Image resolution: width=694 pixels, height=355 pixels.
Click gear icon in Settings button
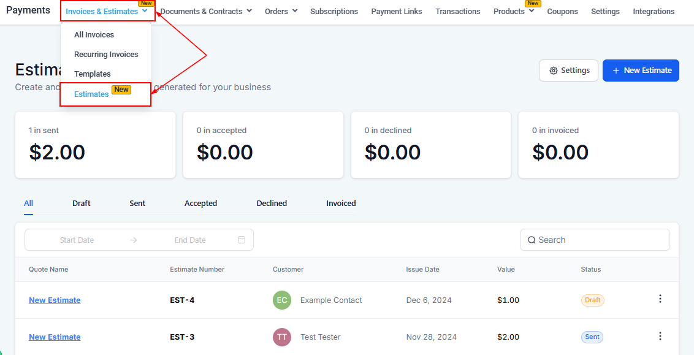(553, 71)
